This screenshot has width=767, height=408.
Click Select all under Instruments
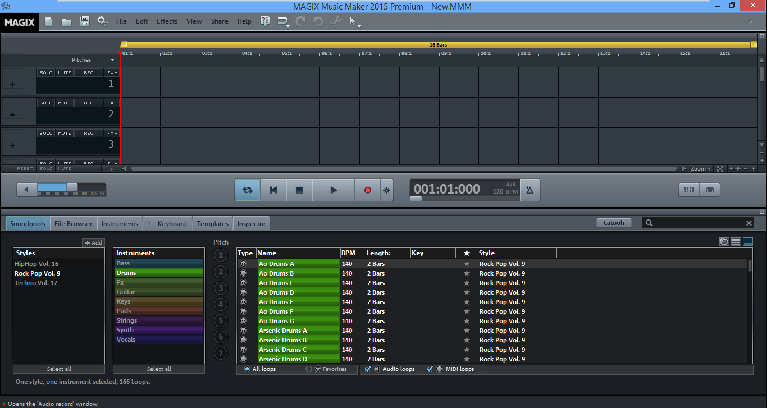158,369
